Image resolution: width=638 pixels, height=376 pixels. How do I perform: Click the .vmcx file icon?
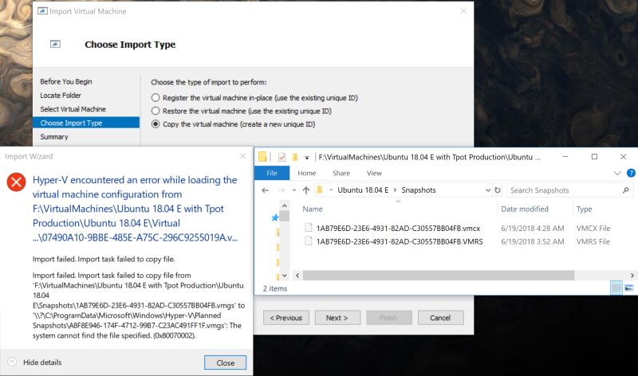pos(309,228)
